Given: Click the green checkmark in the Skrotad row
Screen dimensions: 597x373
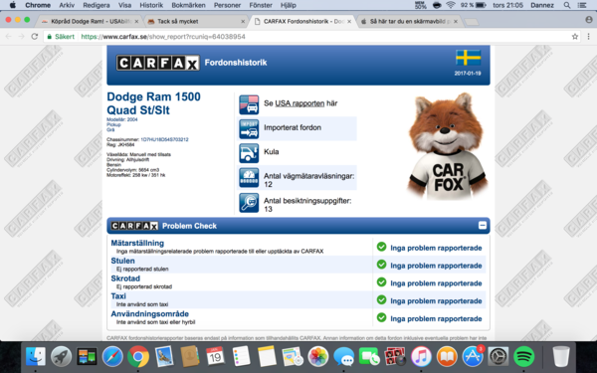Looking at the screenshot, I should coord(381,282).
